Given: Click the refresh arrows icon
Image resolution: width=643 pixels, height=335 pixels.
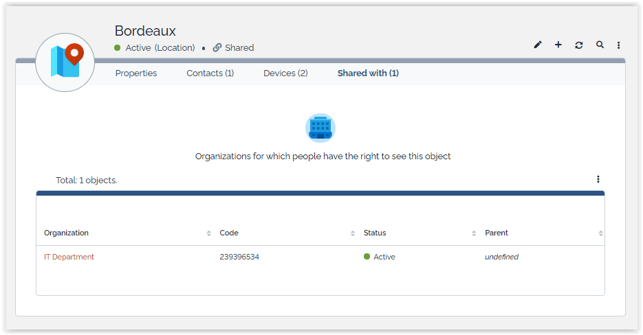Looking at the screenshot, I should tap(579, 45).
